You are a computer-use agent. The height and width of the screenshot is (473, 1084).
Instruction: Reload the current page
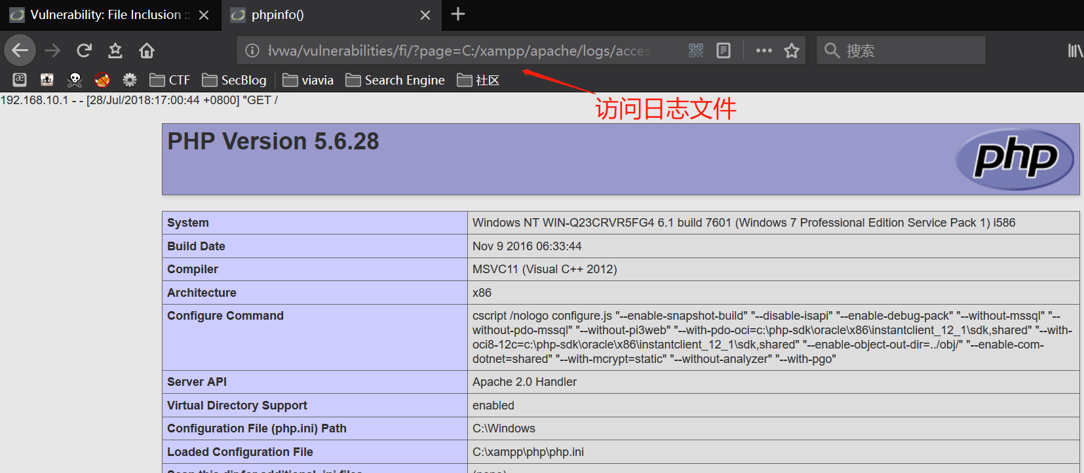click(84, 50)
